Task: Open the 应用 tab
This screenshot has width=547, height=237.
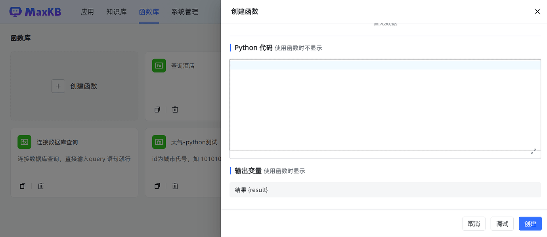Action: click(87, 12)
